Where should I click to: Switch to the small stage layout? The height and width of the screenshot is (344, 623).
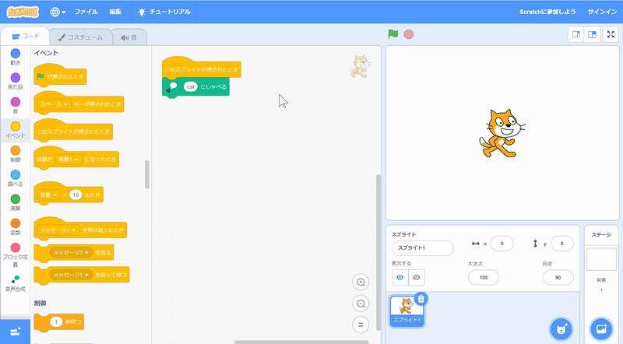(x=575, y=34)
